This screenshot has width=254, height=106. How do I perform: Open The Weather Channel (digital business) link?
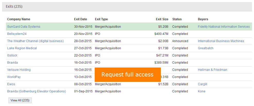(x=35, y=41)
